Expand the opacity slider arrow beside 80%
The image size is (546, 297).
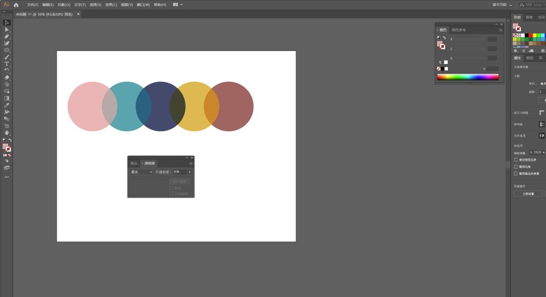[190, 172]
